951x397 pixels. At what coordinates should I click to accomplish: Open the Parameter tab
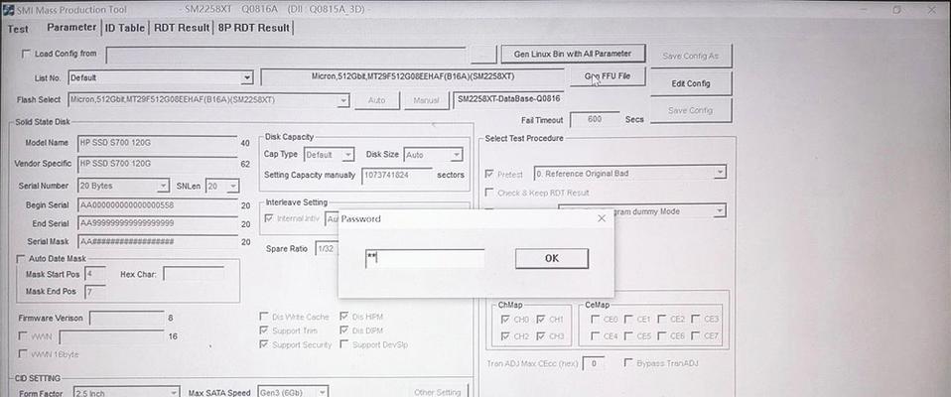pyautogui.click(x=71, y=27)
